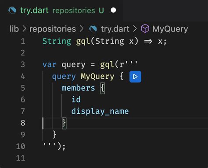
Task: Click line number 8 in the gutter
Action: tap(23, 123)
